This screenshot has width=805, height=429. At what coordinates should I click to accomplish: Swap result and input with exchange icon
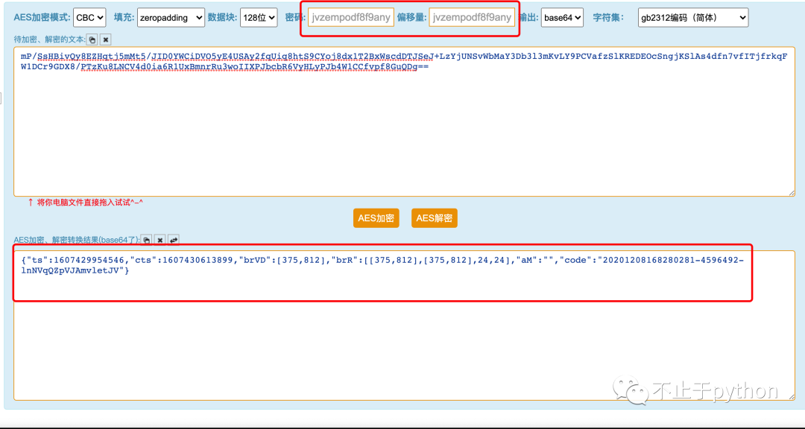tap(174, 240)
